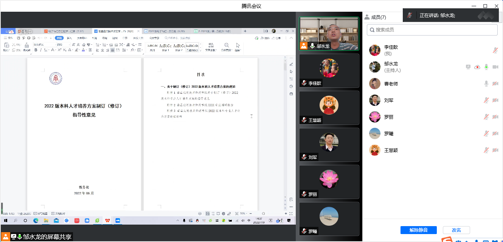Click 邹水龙's screen sharing status icon

coord(468,67)
